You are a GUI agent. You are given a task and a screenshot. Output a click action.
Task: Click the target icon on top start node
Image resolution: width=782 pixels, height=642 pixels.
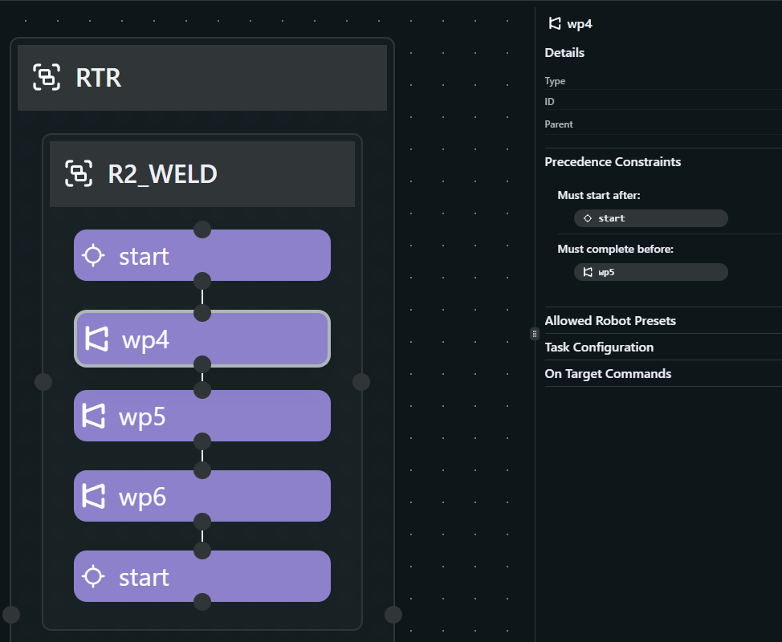[93, 256]
